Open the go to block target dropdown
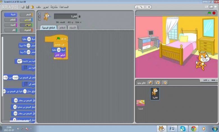 coord(26,84)
